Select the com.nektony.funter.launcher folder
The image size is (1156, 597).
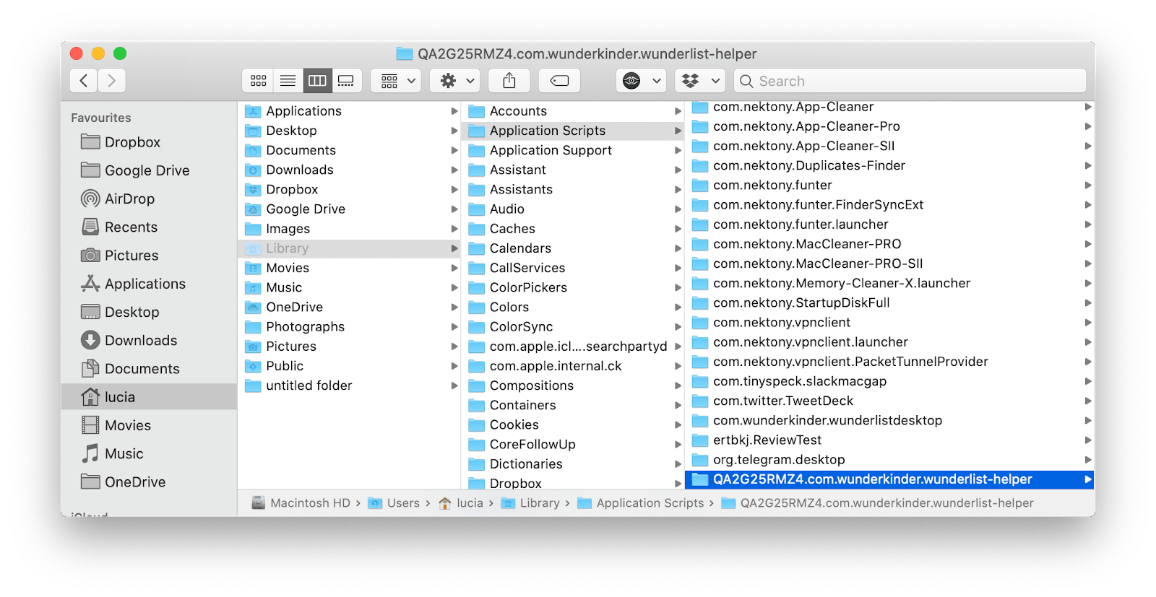(x=889, y=225)
